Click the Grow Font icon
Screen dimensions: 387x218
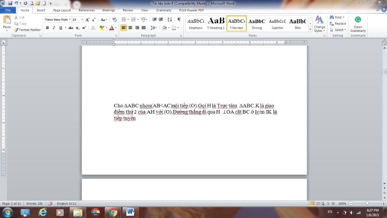point(87,20)
